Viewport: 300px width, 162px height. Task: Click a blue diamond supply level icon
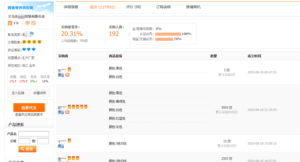click(x=24, y=50)
